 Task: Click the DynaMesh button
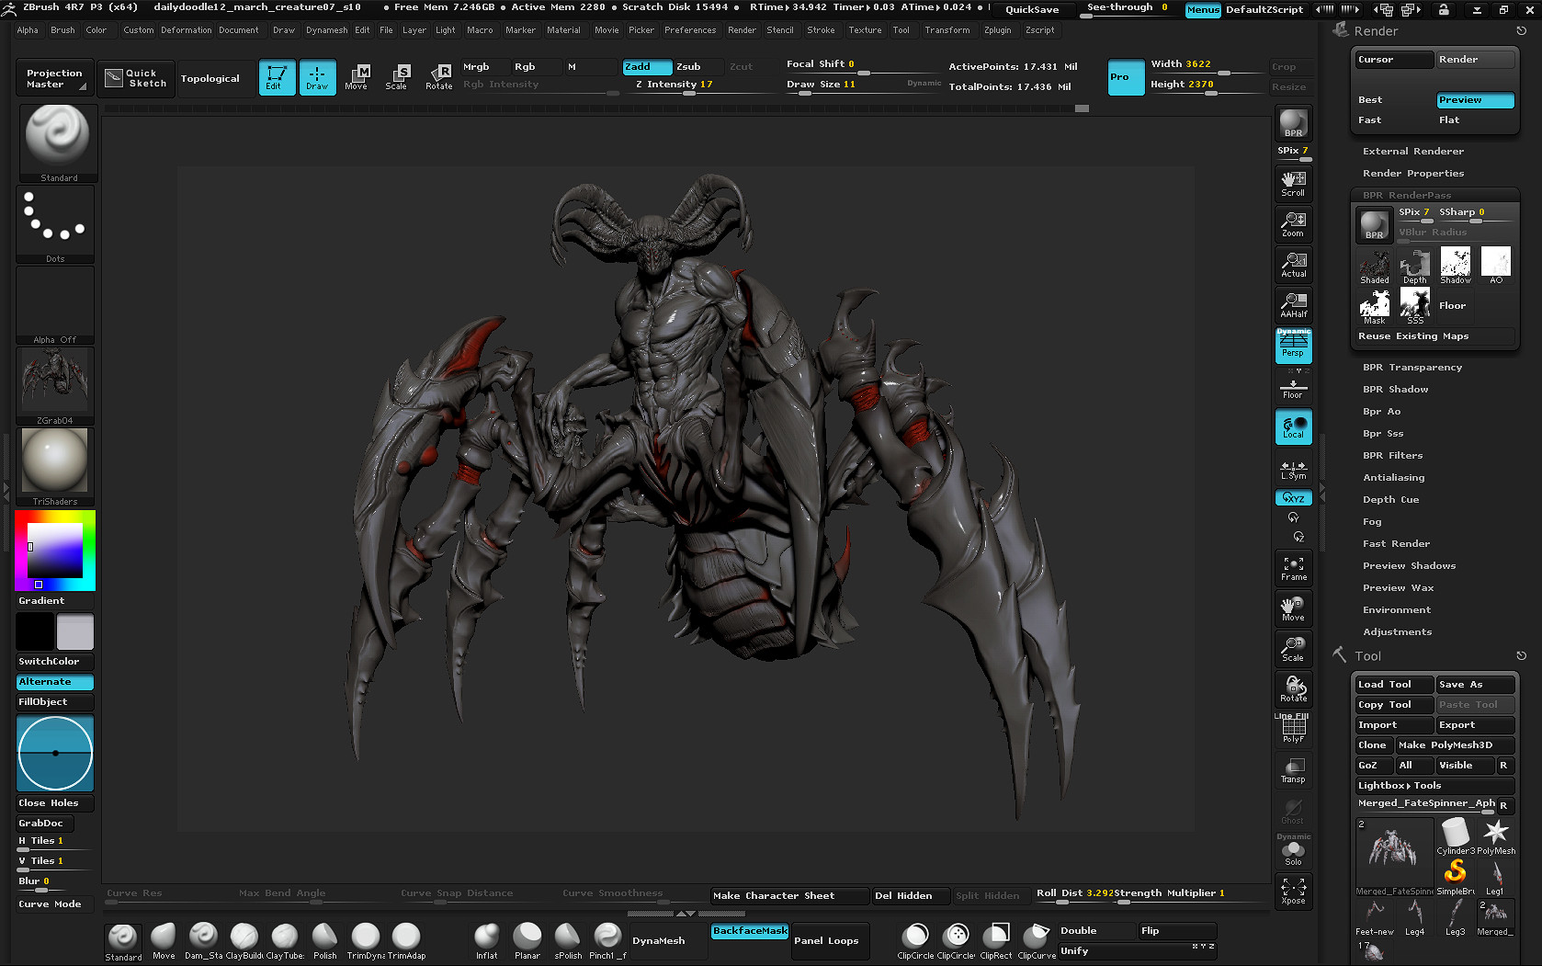pos(659,941)
